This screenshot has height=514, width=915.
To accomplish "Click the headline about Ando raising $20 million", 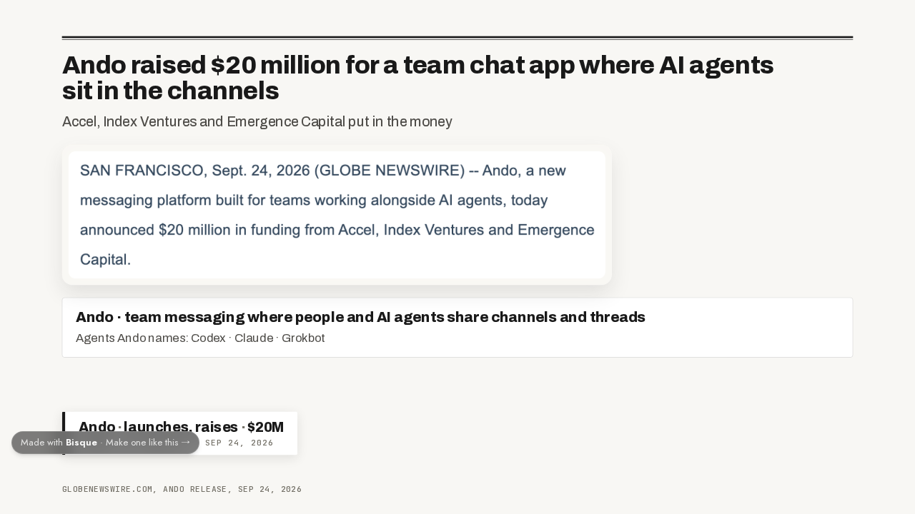I will coord(418,78).
